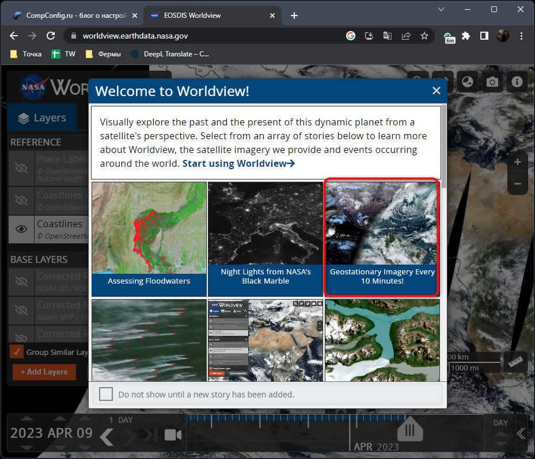Uncheck Group Similar Layers checkbox

(x=17, y=352)
